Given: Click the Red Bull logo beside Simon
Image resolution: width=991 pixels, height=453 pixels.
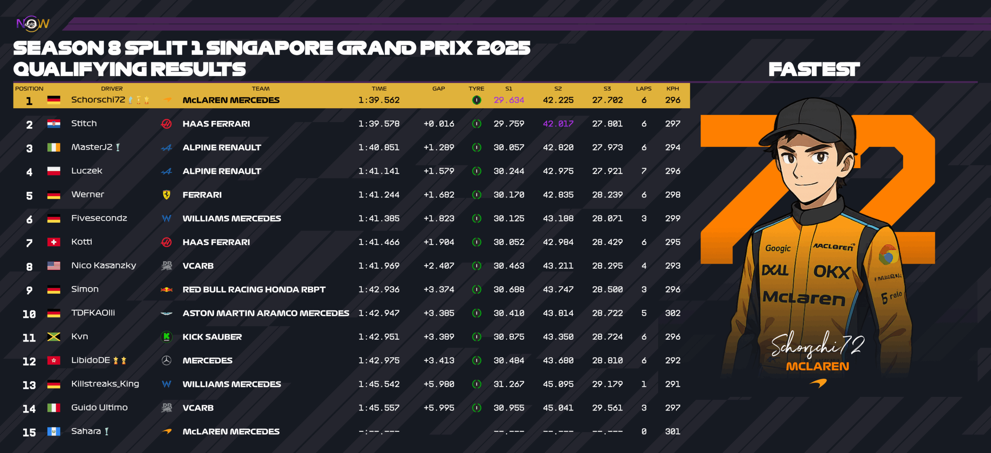Looking at the screenshot, I should pyautogui.click(x=166, y=290).
